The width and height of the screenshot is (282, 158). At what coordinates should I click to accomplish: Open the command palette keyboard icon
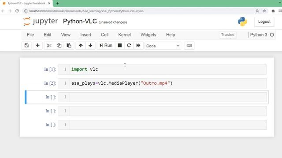point(189,46)
